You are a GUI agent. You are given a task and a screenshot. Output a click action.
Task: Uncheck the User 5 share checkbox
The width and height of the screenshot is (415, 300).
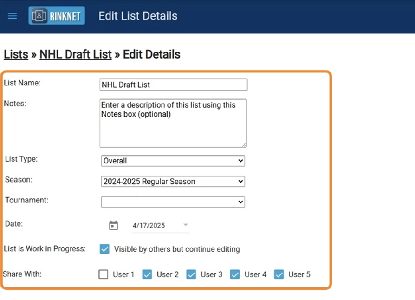click(x=279, y=274)
